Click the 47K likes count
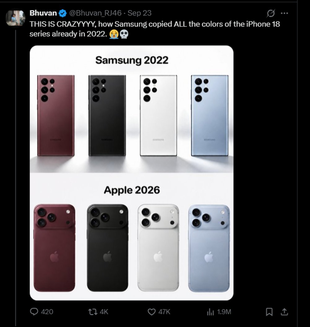This screenshot has width=310, height=327. 164,312
